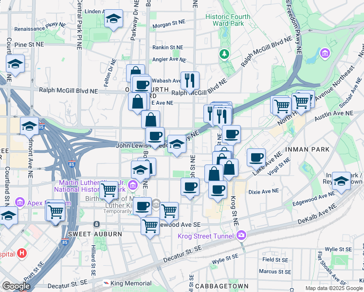This screenshot has width=364, height=292.
Task: Click the SWEET AUBURN neighborhood label
Action: (x=95, y=234)
